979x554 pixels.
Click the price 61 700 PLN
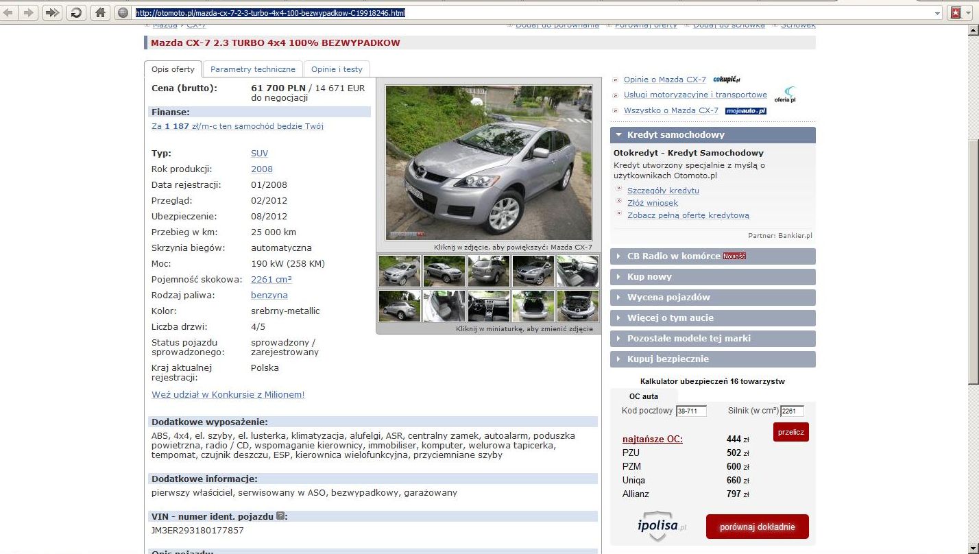278,88
